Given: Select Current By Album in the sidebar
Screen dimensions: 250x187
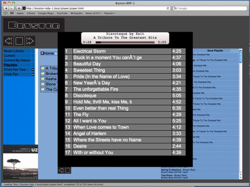Looking at the screenshot, I should 17,60.
